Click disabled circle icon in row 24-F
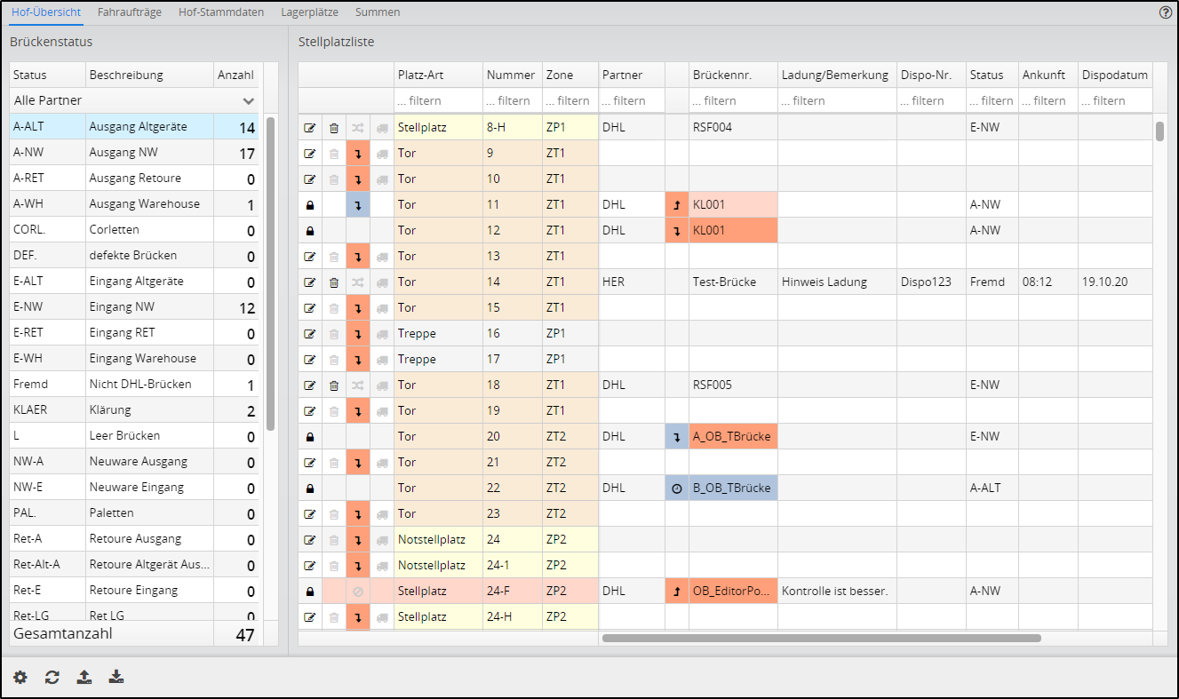 click(x=358, y=592)
